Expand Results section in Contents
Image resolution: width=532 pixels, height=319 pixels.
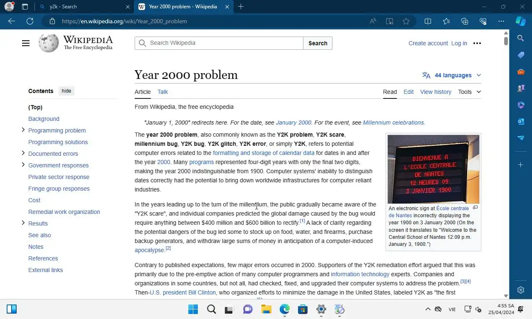pyautogui.click(x=23, y=223)
